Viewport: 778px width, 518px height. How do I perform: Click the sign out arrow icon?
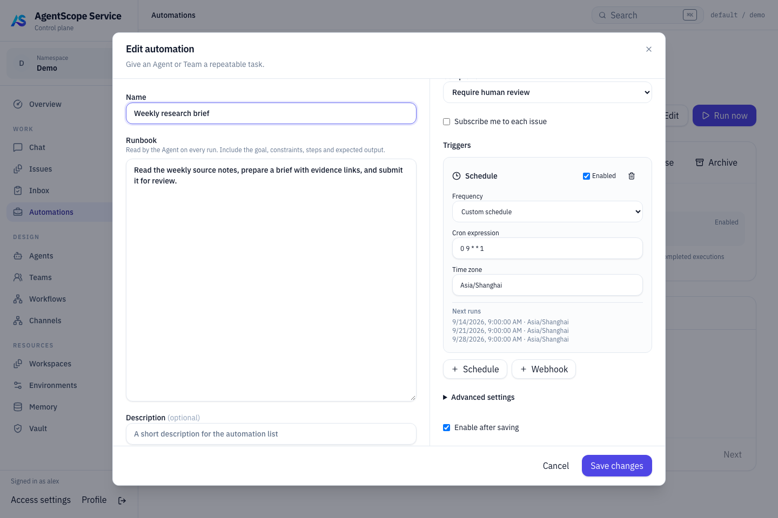point(122,500)
